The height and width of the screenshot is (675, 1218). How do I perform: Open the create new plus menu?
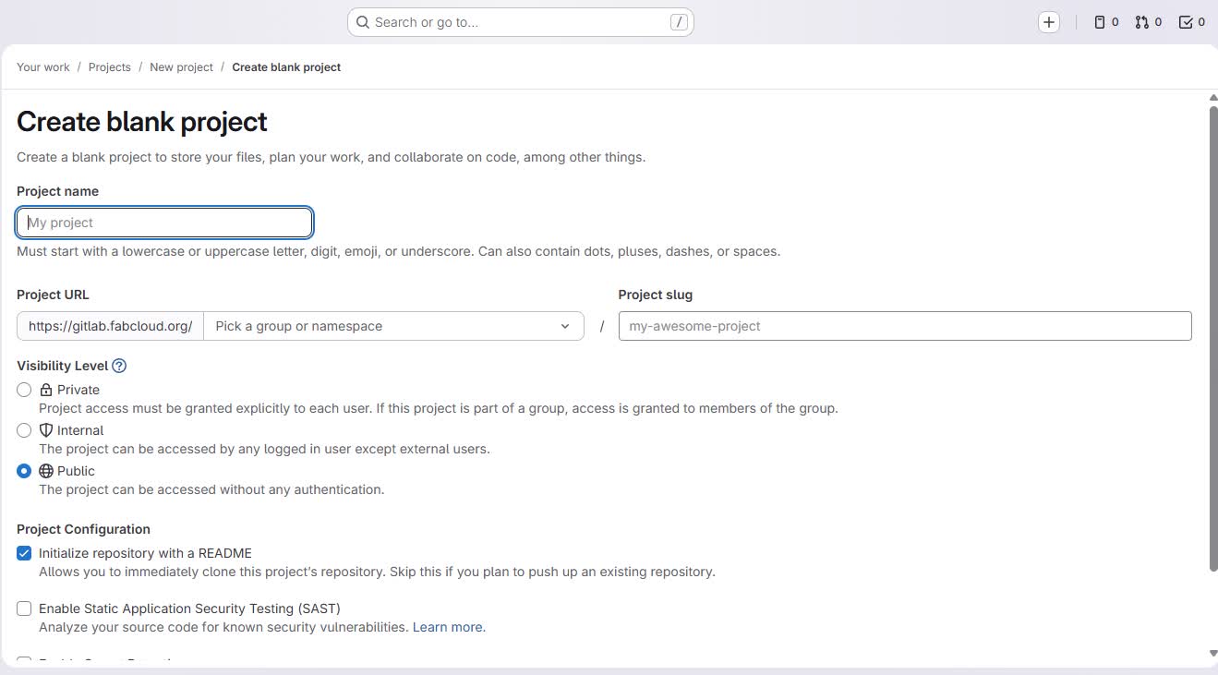click(x=1049, y=22)
